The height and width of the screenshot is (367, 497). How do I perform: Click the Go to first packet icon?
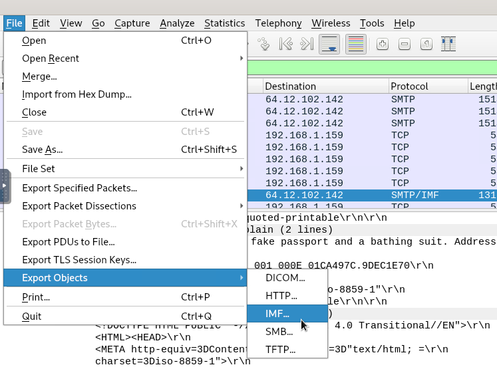(x=285, y=45)
